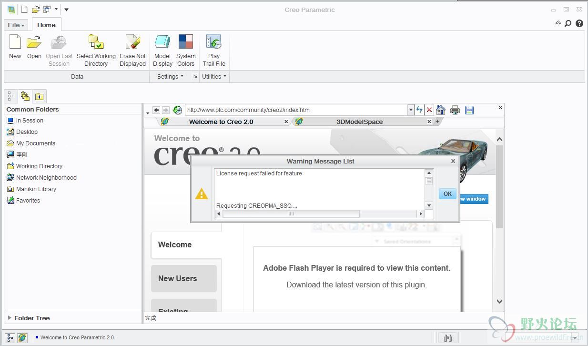Open browser history dropdown arrow
Screen dimensions: 588x346
tap(148, 113)
